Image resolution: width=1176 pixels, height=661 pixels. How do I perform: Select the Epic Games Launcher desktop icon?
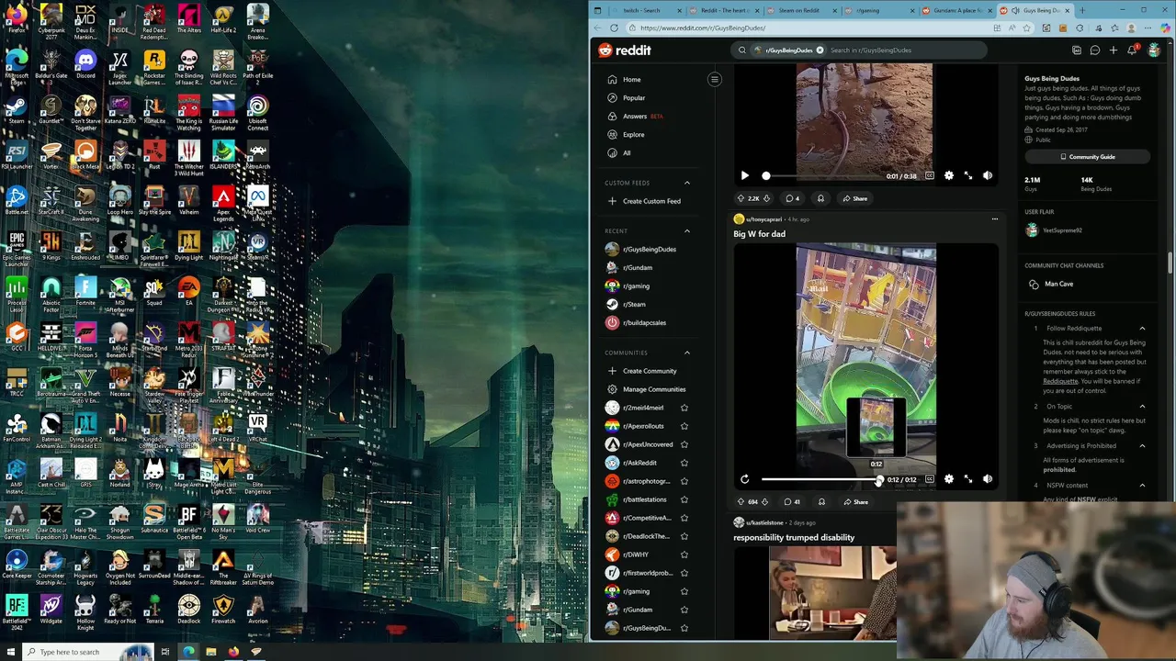pos(17,246)
